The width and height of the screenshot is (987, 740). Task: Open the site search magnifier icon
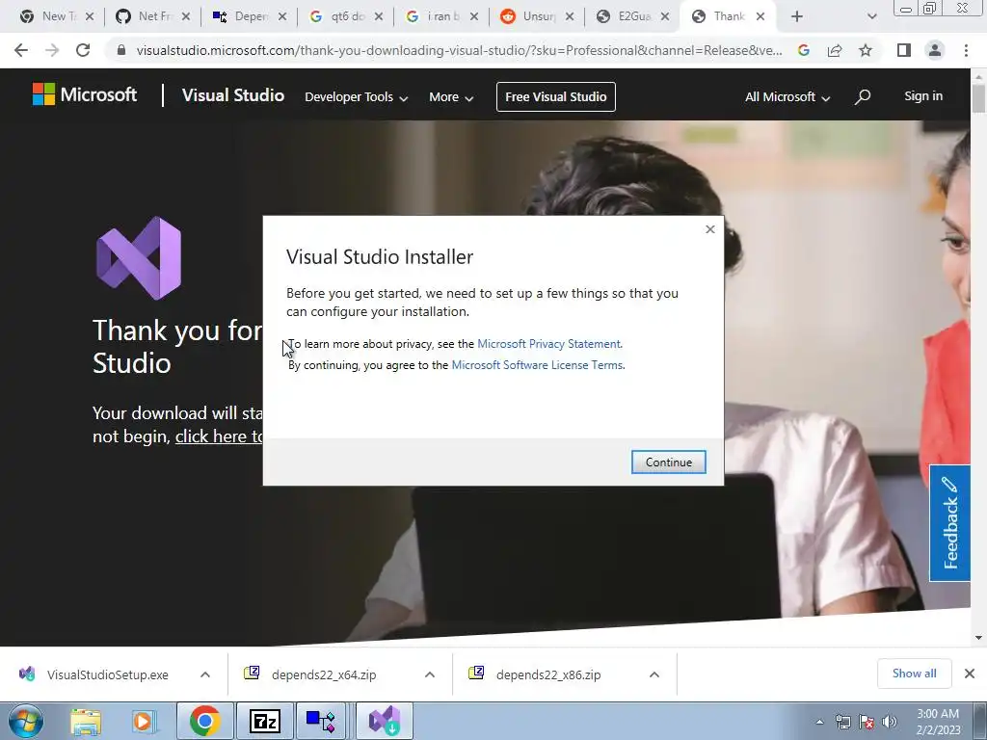coord(863,97)
